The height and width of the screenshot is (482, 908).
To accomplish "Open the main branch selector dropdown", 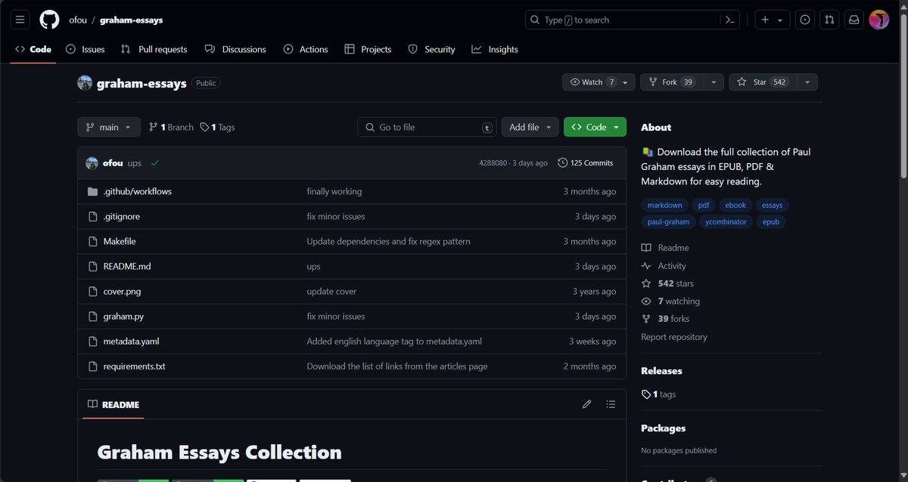I will [109, 127].
